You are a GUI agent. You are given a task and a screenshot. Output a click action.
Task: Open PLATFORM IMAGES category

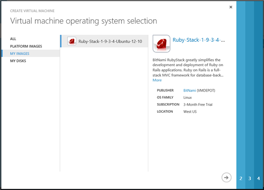(x=26, y=46)
